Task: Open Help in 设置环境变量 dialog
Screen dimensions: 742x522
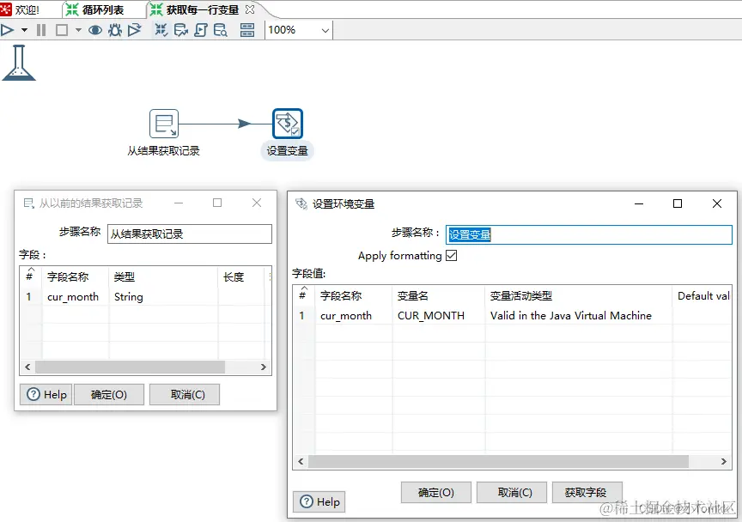Action: [x=319, y=501]
